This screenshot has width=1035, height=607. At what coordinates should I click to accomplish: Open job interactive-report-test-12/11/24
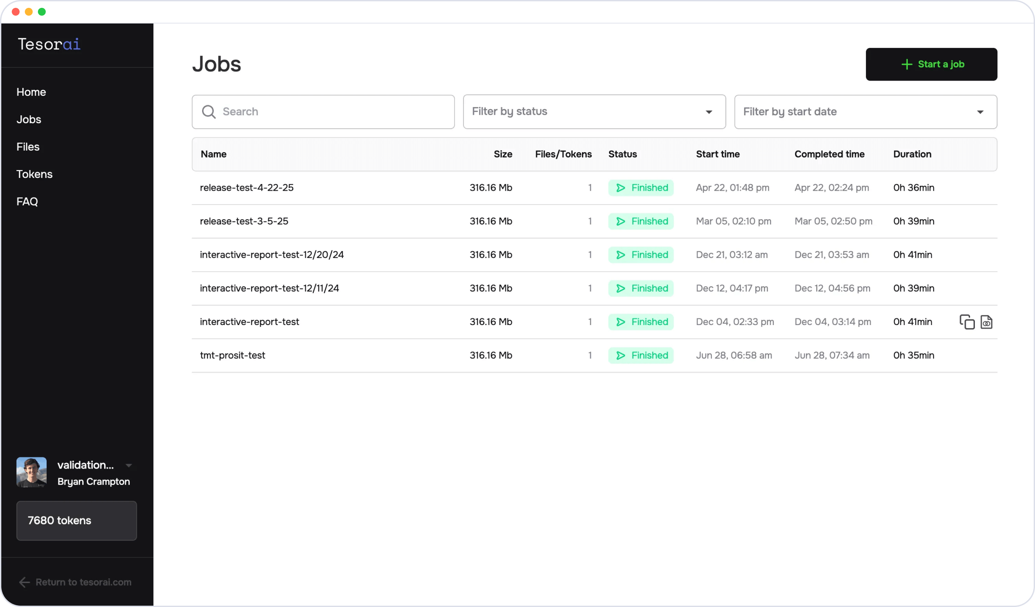(269, 288)
